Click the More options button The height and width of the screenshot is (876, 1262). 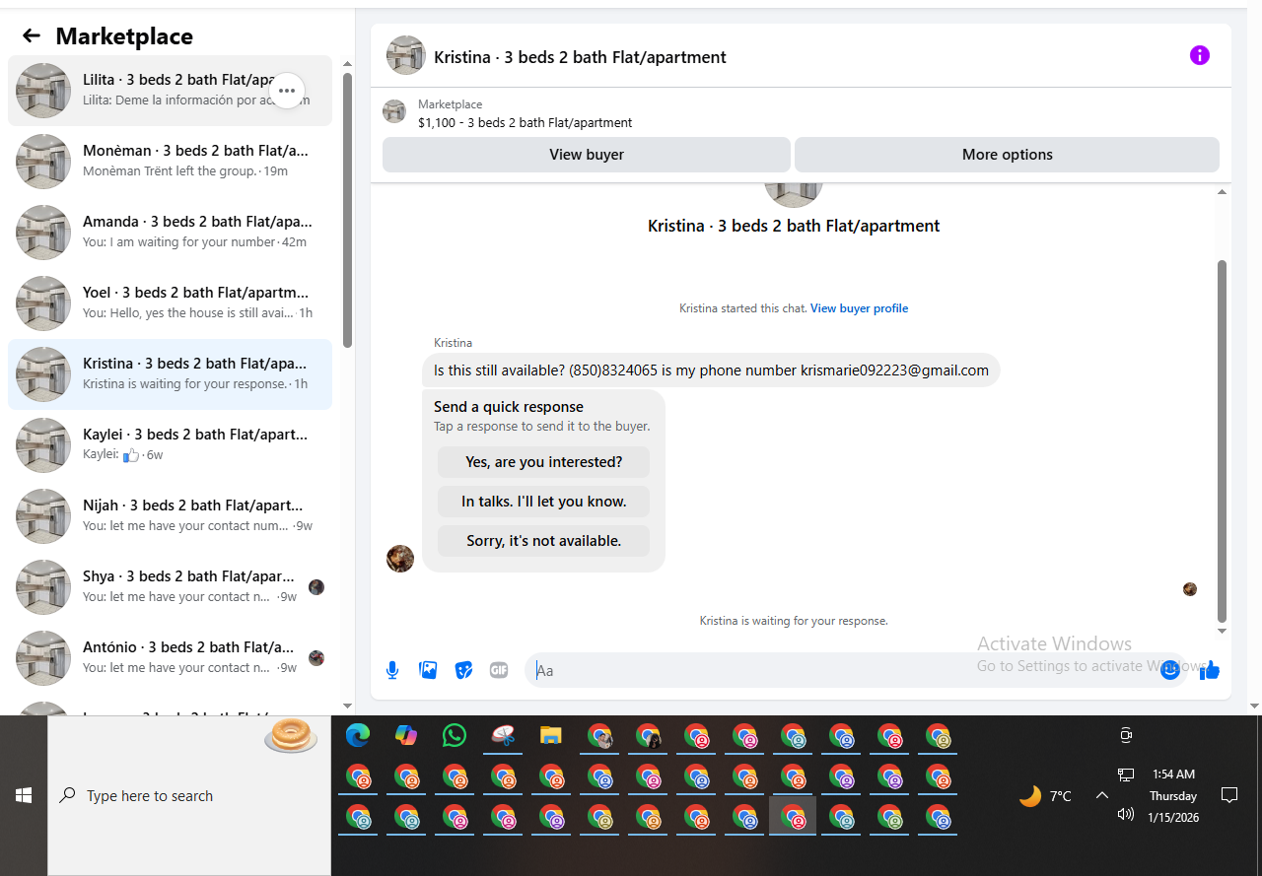click(x=1007, y=155)
